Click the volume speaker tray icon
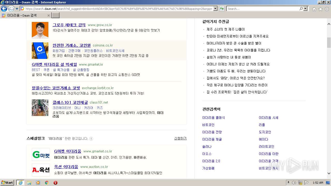Viewport: 331px width, 186px height. coord(294,183)
